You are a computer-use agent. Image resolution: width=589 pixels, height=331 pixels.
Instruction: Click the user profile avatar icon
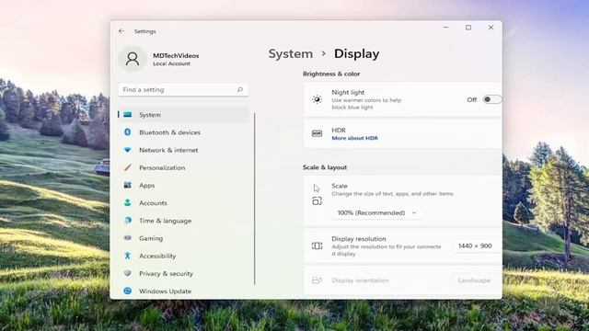[133, 59]
